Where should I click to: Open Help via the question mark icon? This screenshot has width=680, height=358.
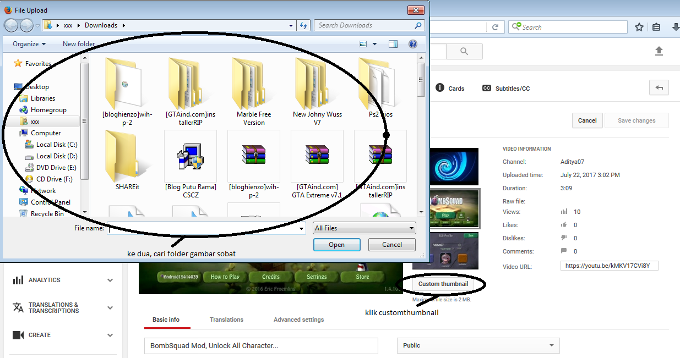(412, 43)
